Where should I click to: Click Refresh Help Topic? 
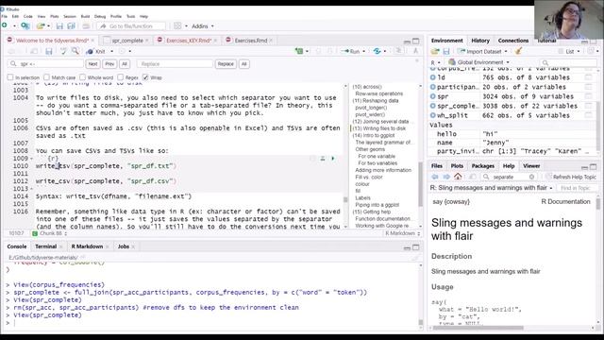(571, 177)
